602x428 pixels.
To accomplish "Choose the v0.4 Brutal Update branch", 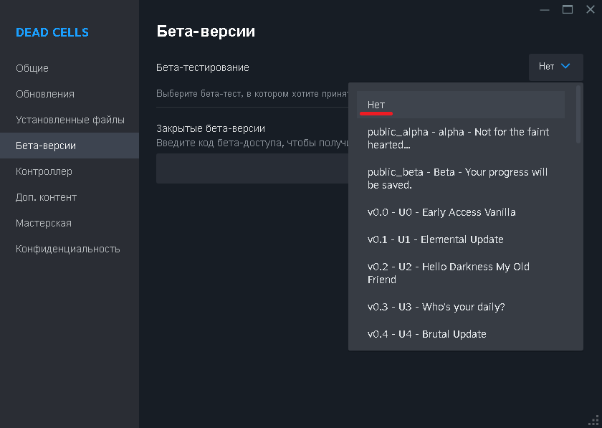I will click(460, 334).
